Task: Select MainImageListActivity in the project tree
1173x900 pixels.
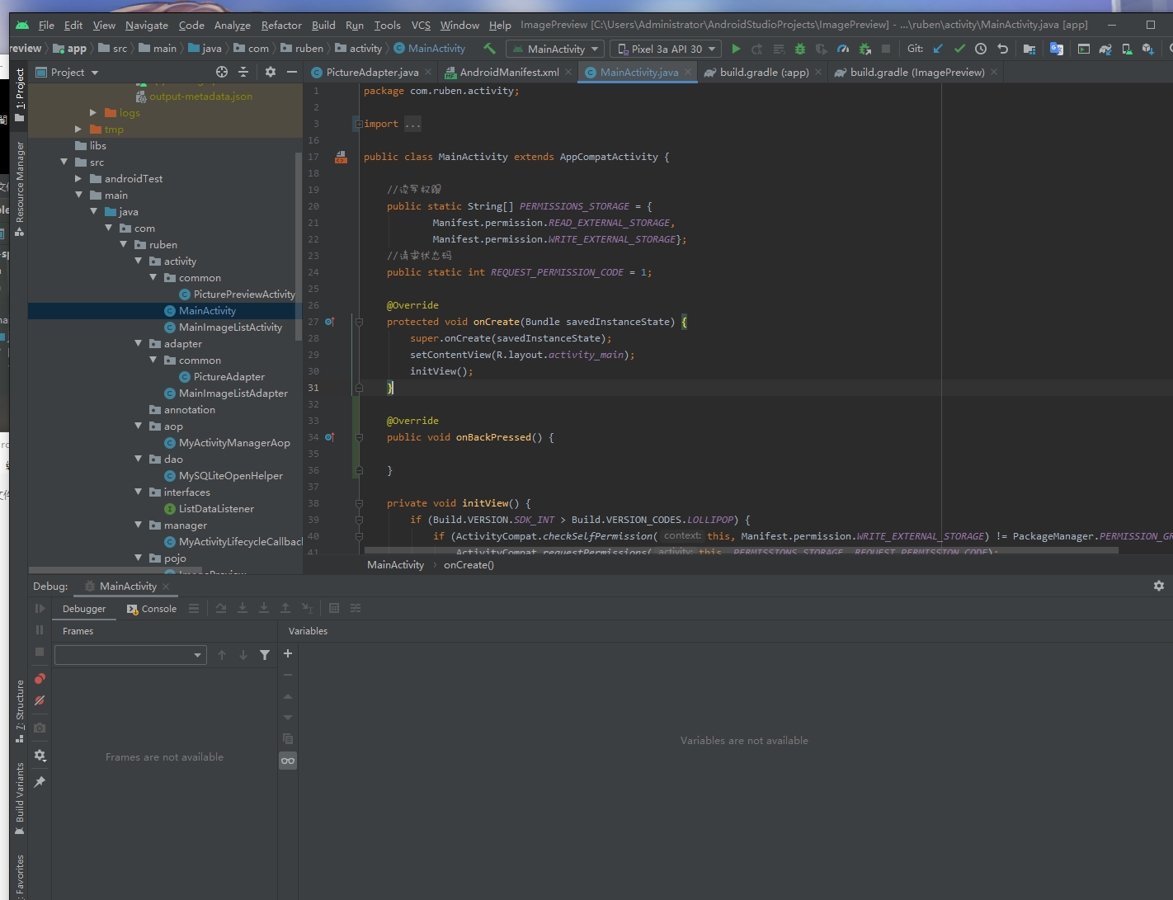Action: coord(230,327)
